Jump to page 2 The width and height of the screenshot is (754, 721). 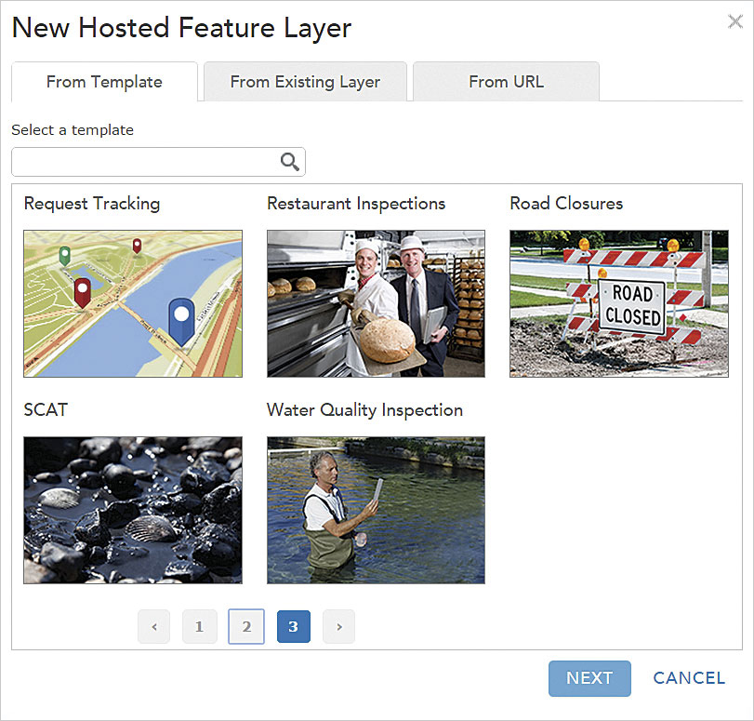click(246, 627)
